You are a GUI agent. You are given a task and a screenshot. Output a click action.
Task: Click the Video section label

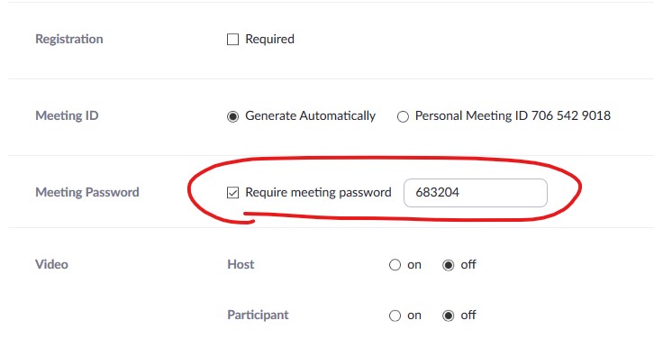pyautogui.click(x=51, y=264)
